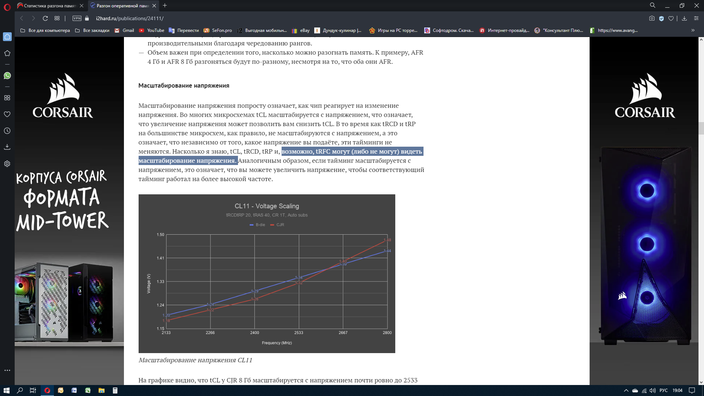Add page to bookmarks heart icon
This screenshot has width=704, height=396.
point(671,18)
